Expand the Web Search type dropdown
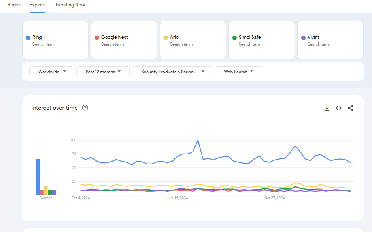This screenshot has width=372, height=232. (x=238, y=71)
